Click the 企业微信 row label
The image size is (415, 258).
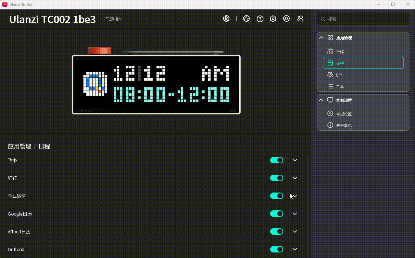17,196
